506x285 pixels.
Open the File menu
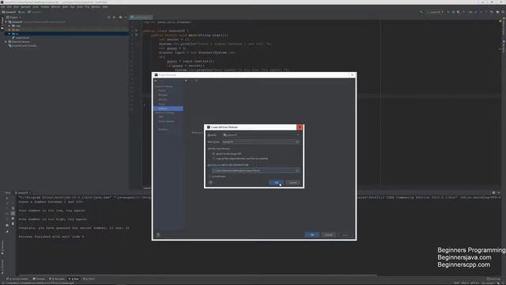pos(3,7)
